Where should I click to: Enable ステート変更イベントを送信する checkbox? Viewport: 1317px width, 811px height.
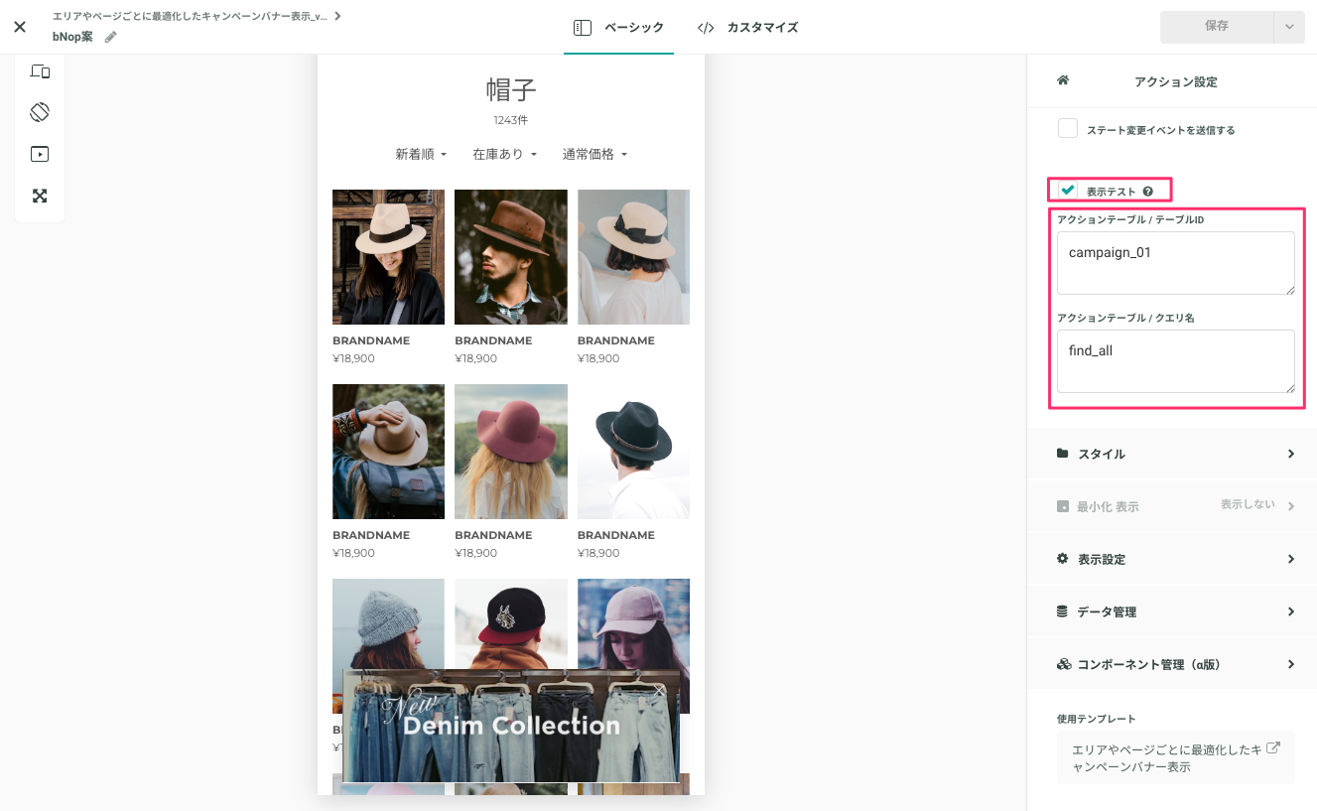coord(1068,129)
